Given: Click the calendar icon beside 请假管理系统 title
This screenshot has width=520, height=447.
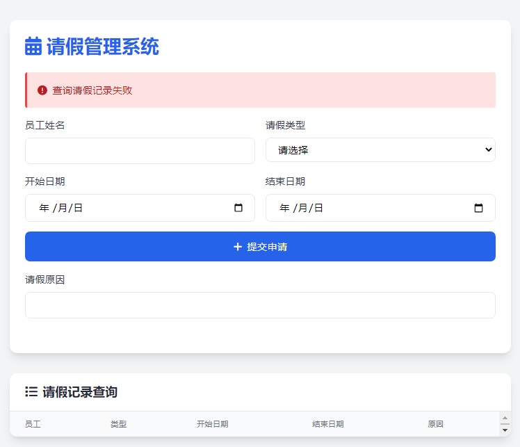Looking at the screenshot, I should click(33, 46).
